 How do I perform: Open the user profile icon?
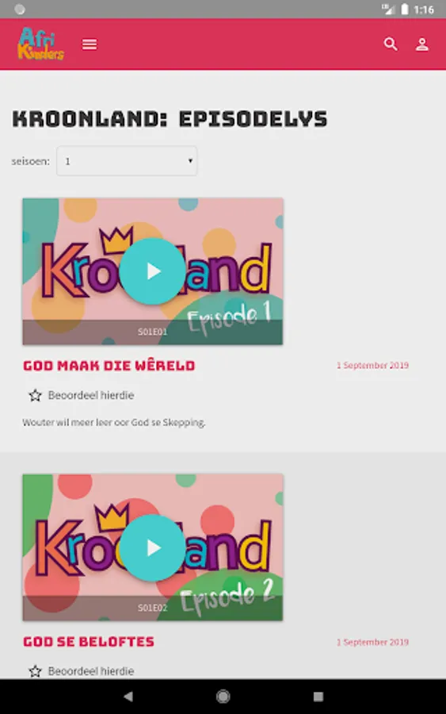coord(422,44)
